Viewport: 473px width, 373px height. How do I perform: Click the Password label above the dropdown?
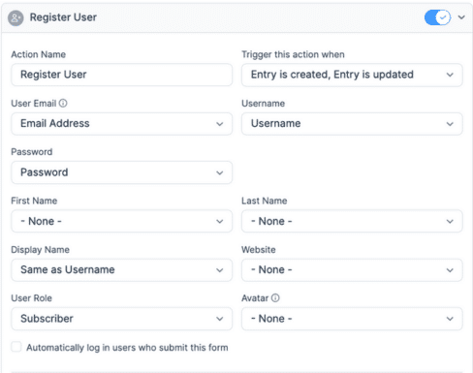pyautogui.click(x=32, y=152)
